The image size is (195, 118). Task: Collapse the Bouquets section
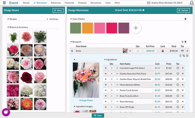71,42
